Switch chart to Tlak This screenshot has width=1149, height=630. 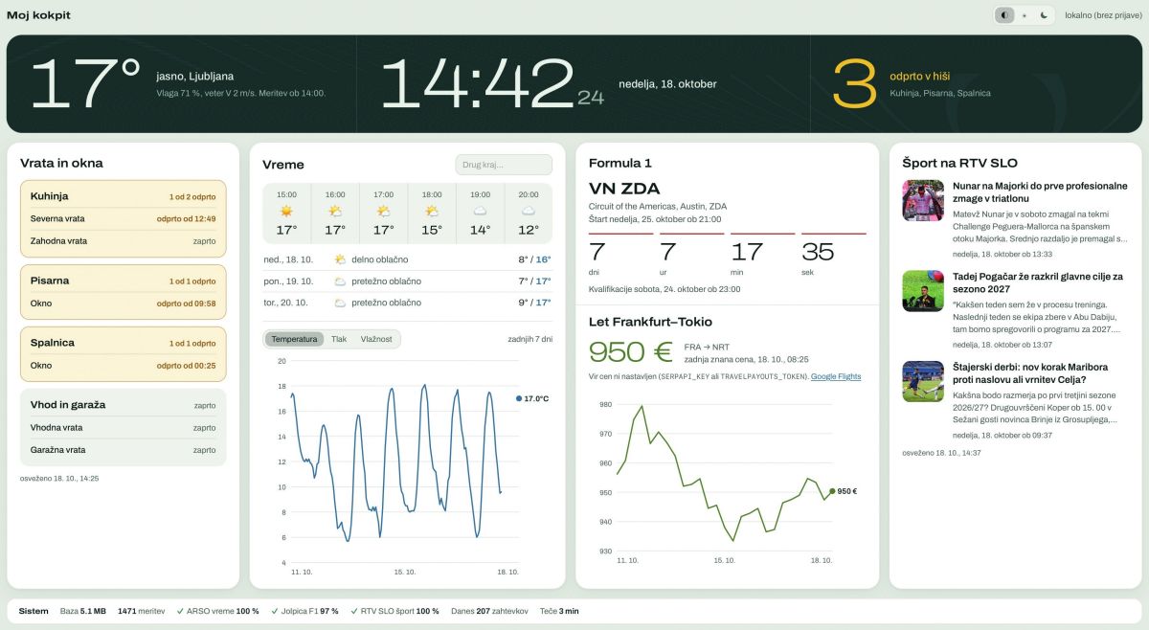339,339
